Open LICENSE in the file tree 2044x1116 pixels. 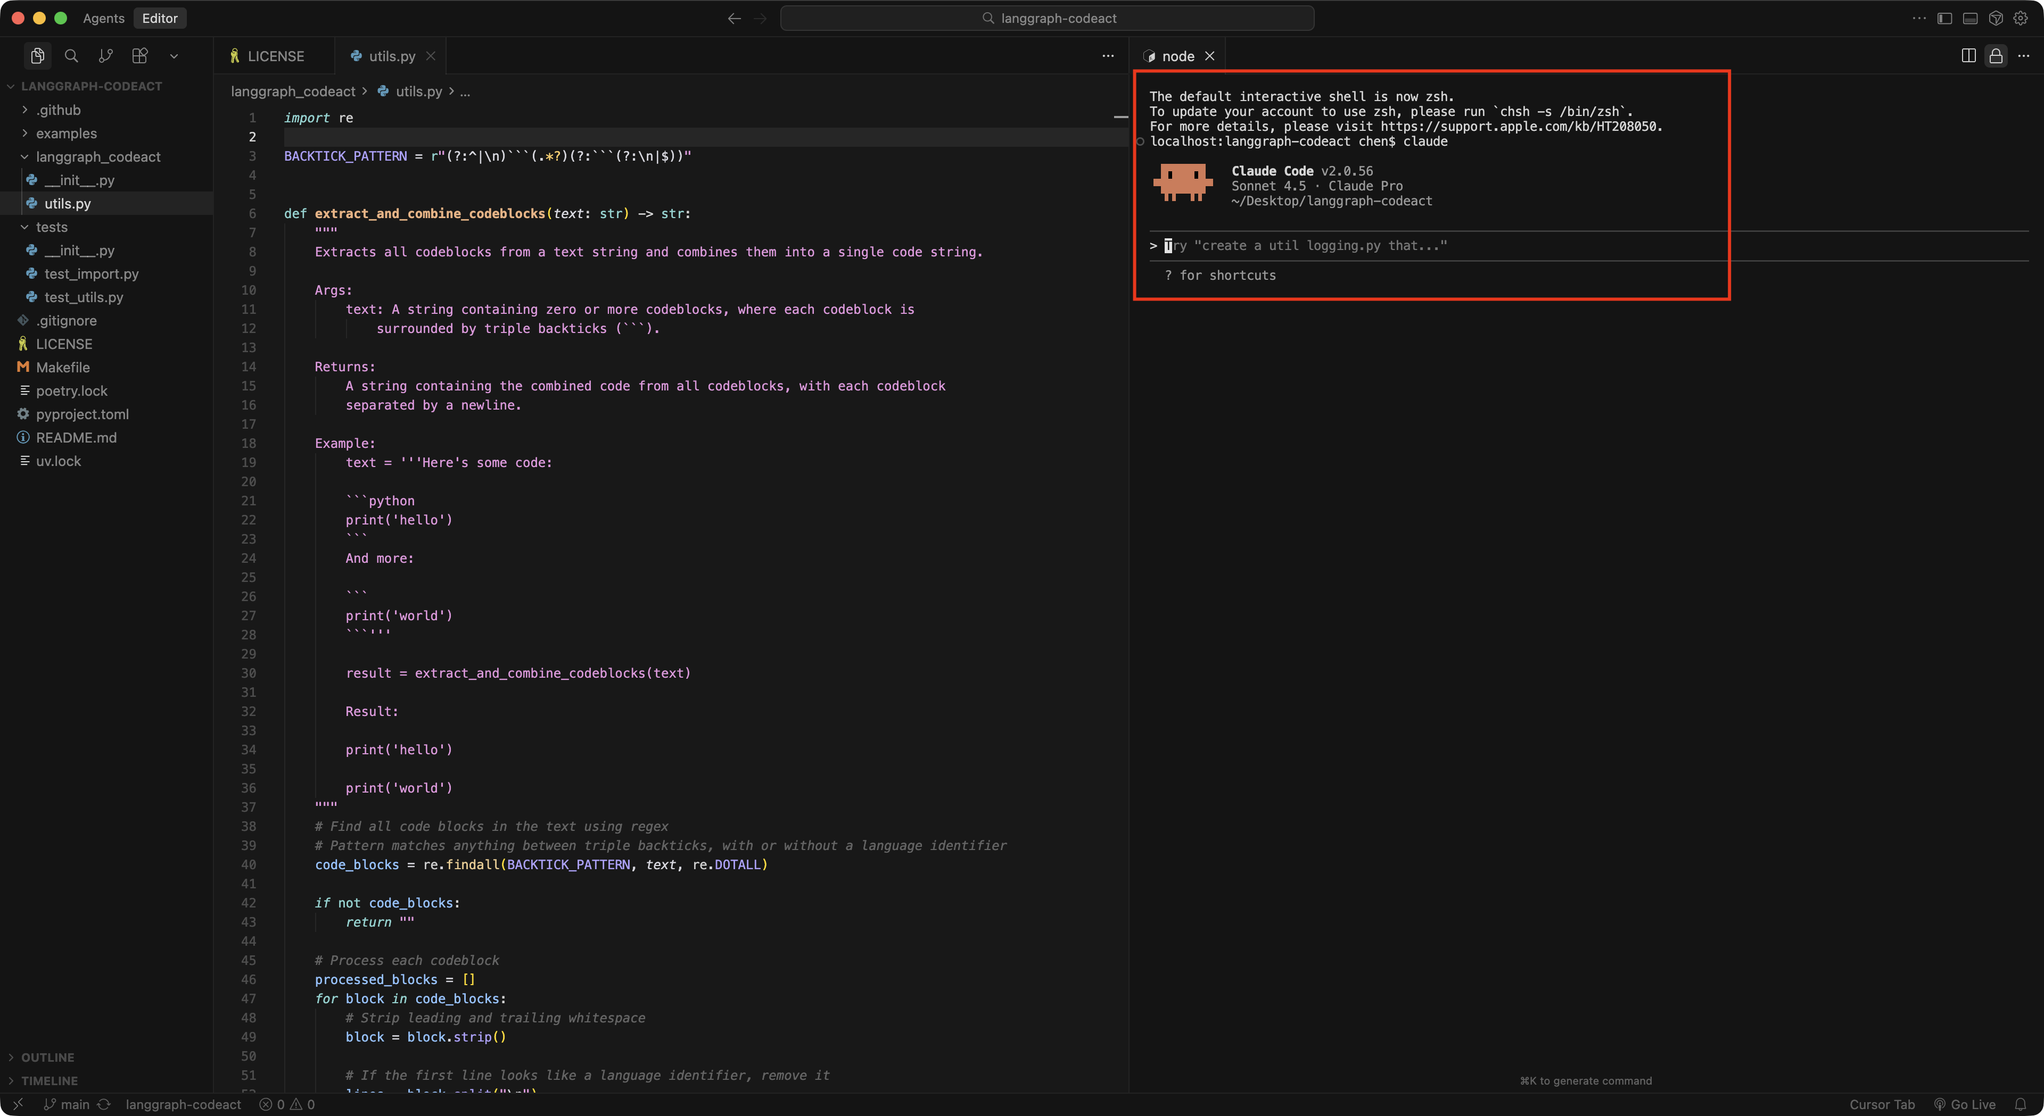tap(63, 344)
